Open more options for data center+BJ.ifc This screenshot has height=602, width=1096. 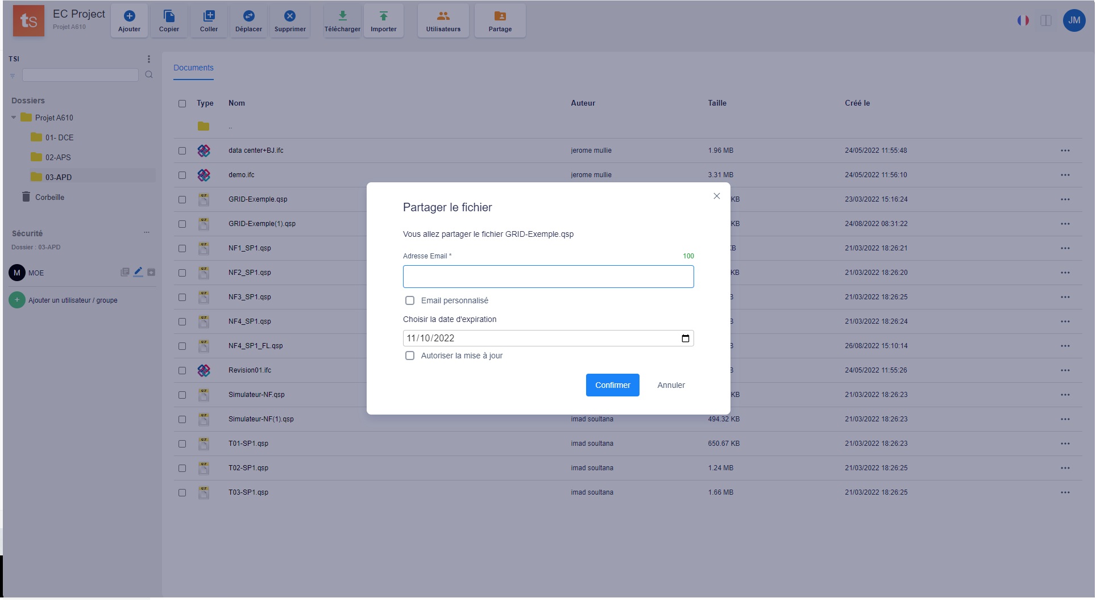[1065, 150]
